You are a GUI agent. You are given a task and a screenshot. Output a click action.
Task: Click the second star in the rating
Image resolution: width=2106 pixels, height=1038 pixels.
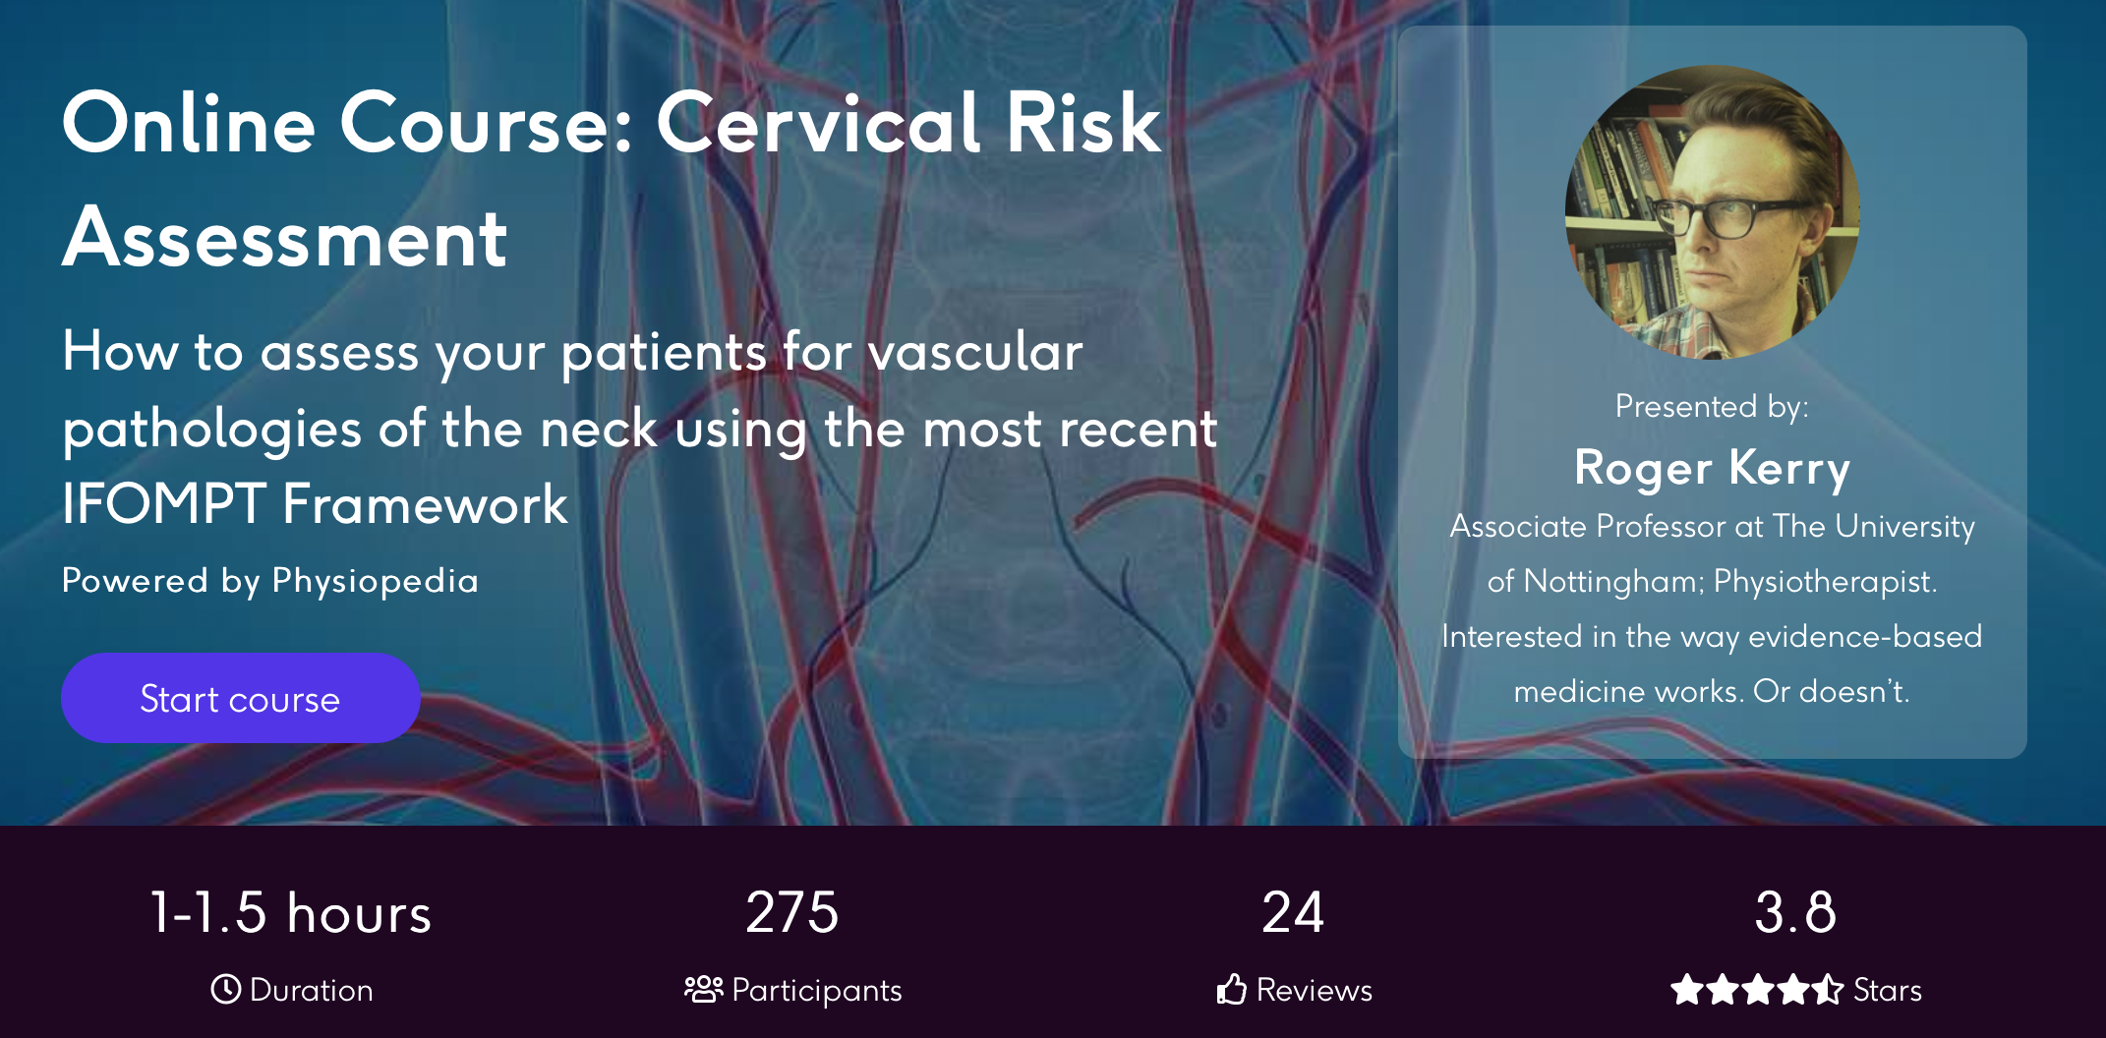[1723, 989]
